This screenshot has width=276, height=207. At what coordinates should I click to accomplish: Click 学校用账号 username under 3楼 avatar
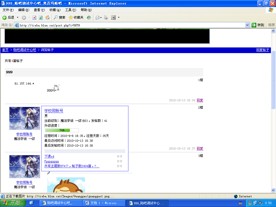(25, 182)
